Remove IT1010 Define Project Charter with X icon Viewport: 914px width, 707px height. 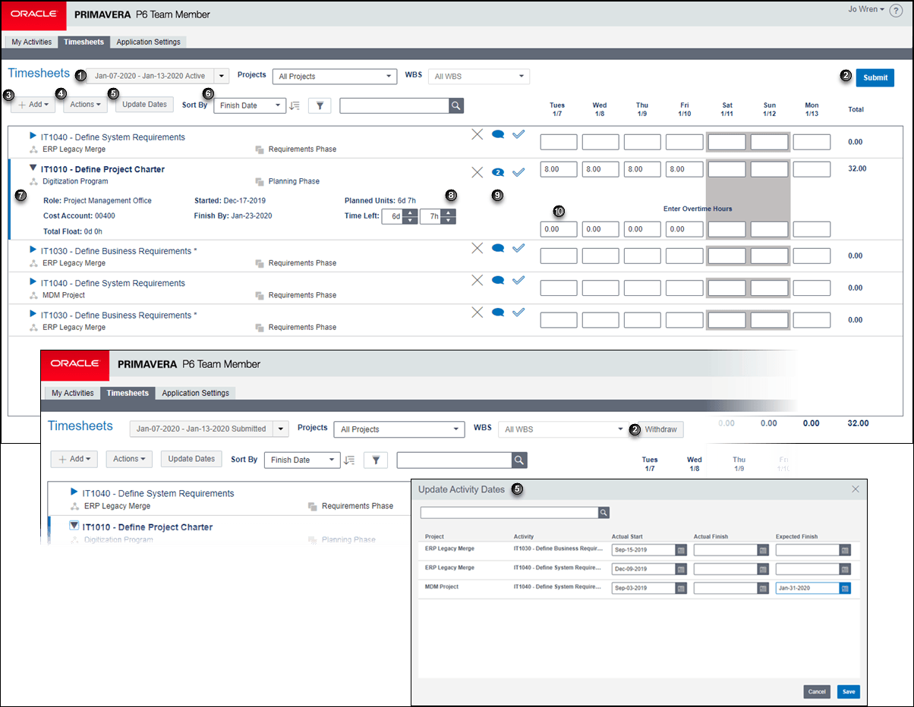[x=477, y=172]
